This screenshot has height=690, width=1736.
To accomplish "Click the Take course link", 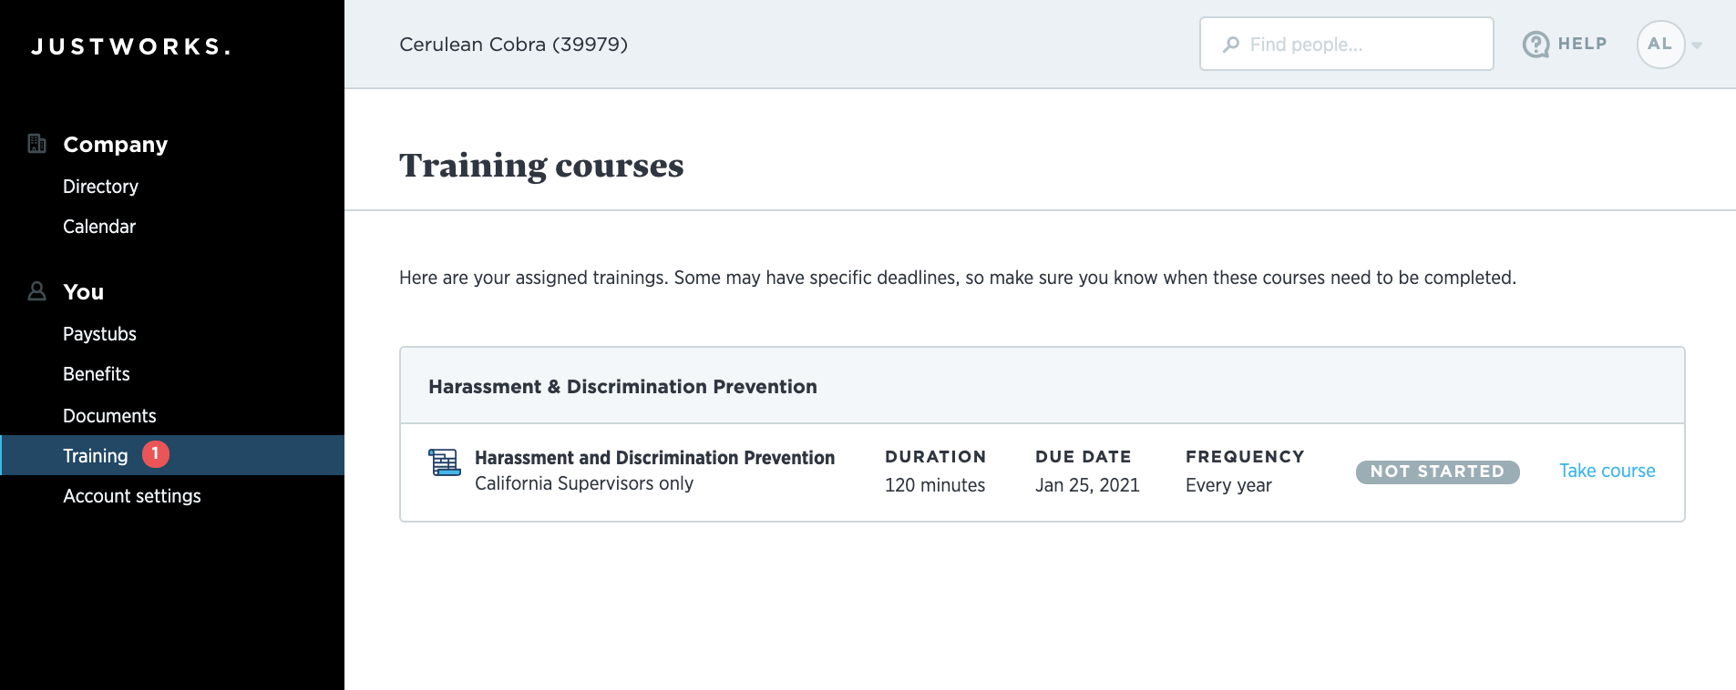I will click(x=1607, y=471).
